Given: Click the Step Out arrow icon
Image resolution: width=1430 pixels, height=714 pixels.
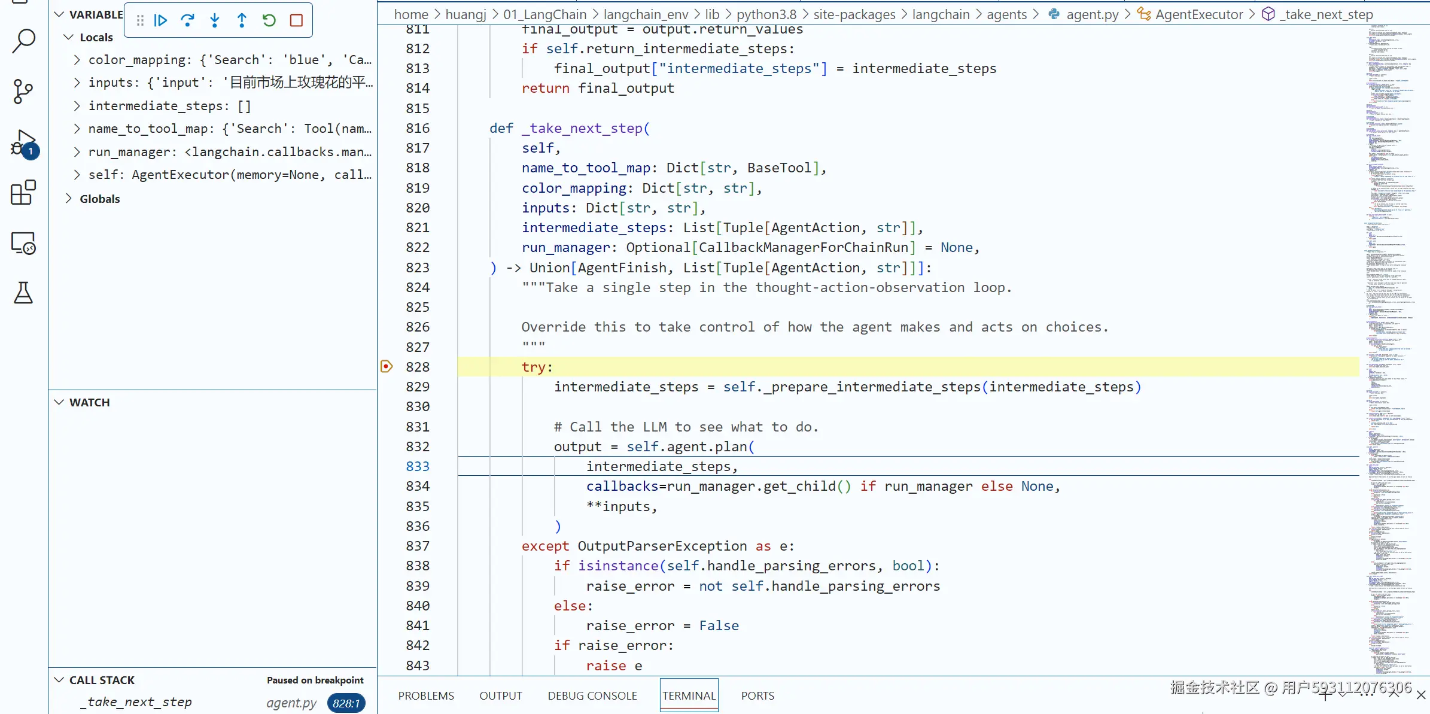Looking at the screenshot, I should [x=242, y=20].
